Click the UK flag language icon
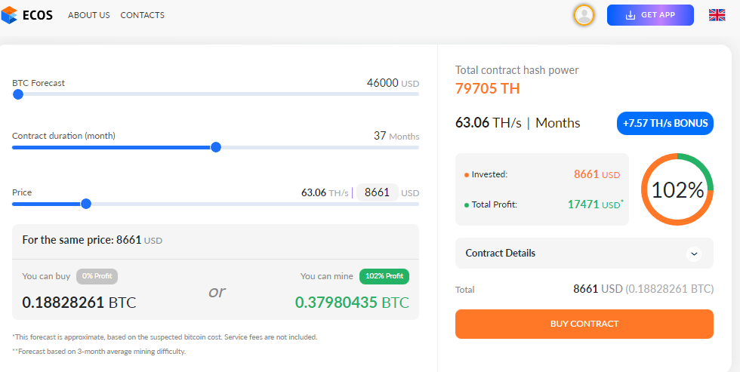 coord(717,15)
